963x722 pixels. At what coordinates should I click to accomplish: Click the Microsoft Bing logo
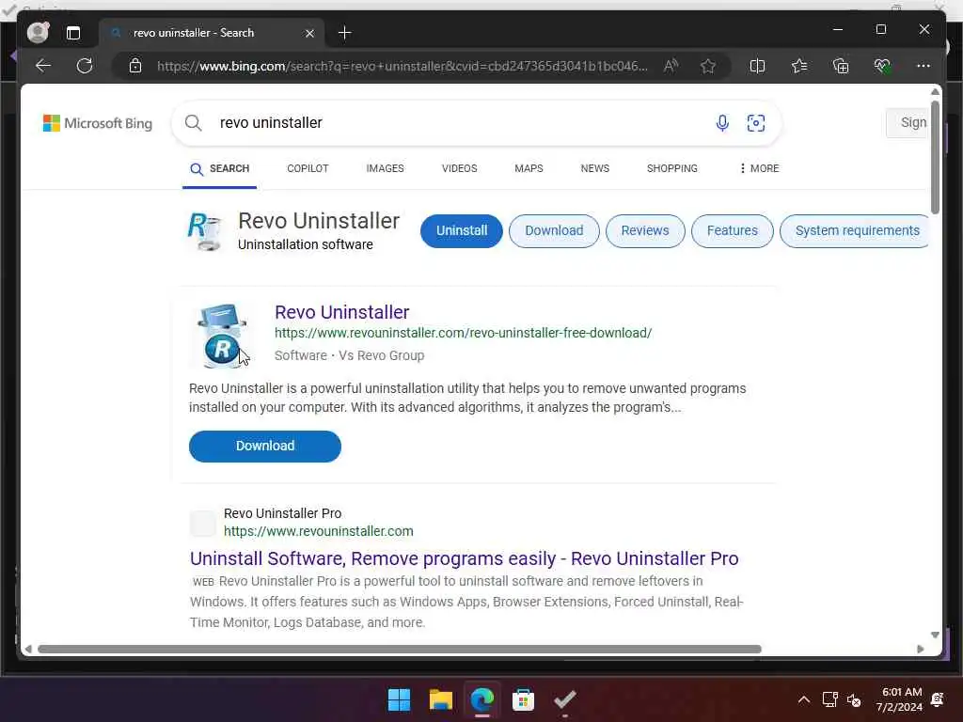click(98, 123)
